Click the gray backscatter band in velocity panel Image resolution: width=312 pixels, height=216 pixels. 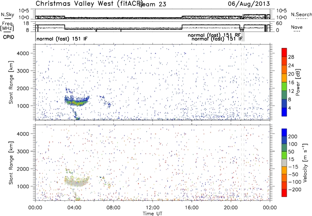click(x=76, y=182)
